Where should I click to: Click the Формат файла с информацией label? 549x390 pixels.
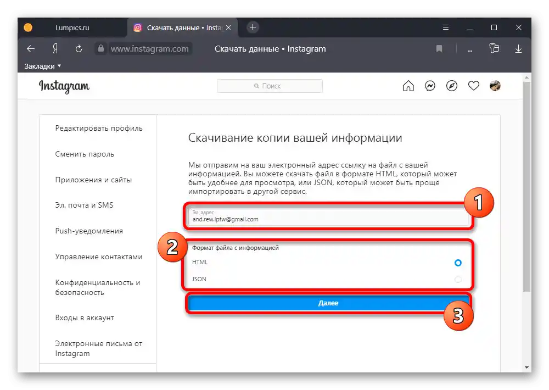(x=236, y=248)
